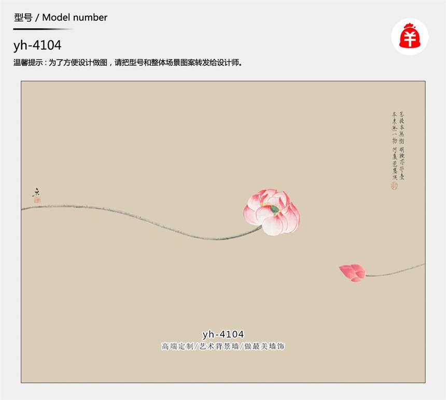Click the left calligraphy column starting 本来无一物
446x400 pixels.
(x=395, y=146)
